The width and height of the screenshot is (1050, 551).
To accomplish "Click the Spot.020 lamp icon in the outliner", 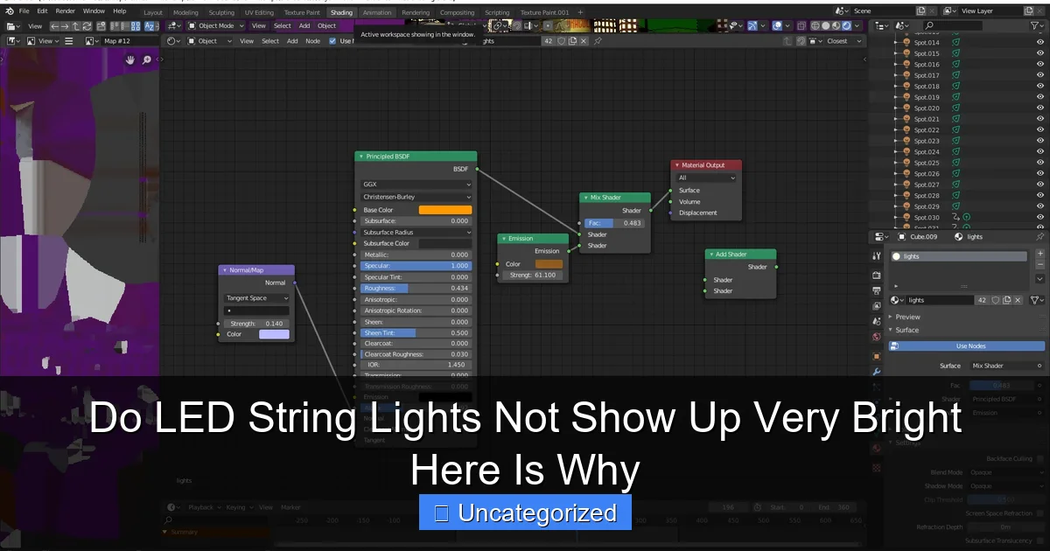I will coord(907,108).
